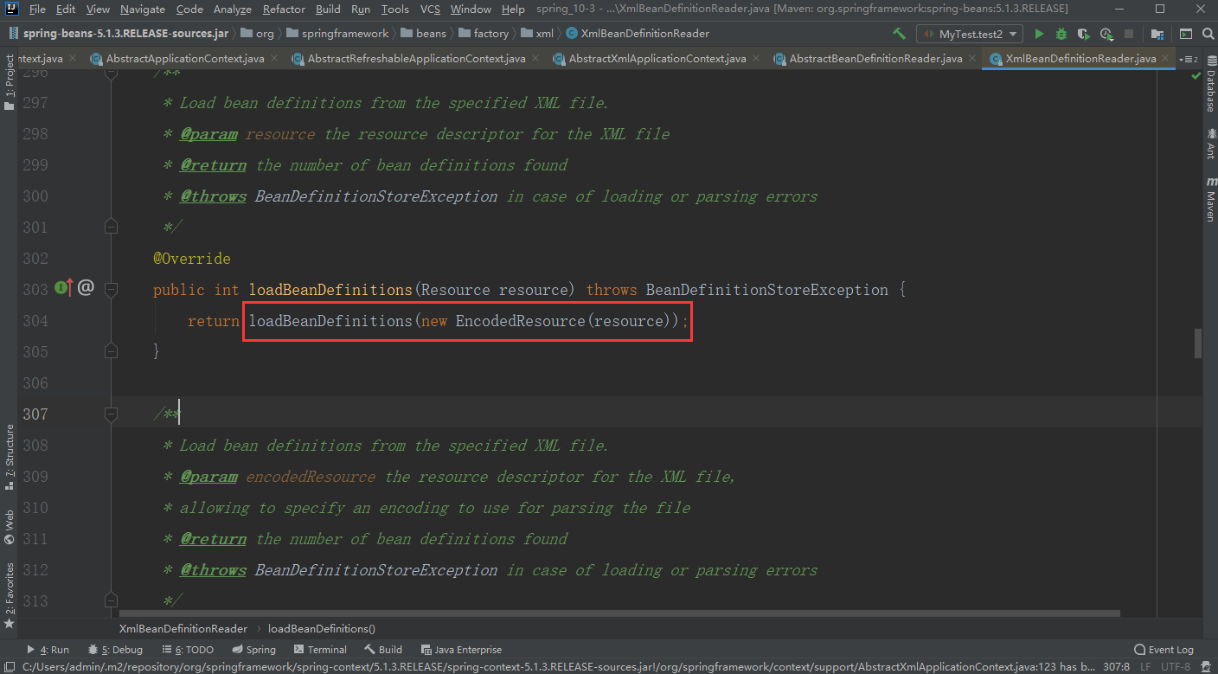Viewport: 1218px width, 674px height.
Task: Click XmlBeanDefinitionReader in bottom breadcrumb
Action: click(x=183, y=629)
